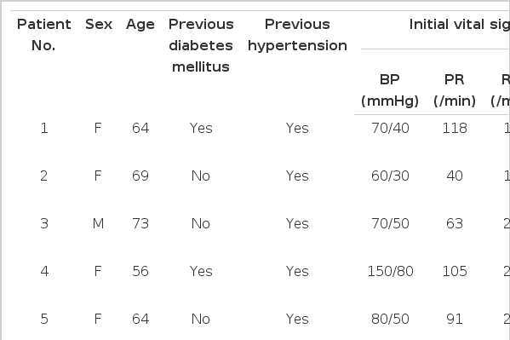Select blood pressure value 70/40
The image size is (510, 340).
coord(390,128)
